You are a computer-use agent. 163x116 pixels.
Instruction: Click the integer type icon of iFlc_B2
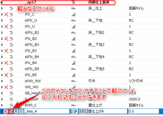74,39
